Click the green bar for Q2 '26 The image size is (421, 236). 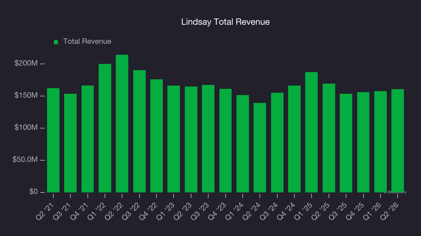[x=398, y=141]
